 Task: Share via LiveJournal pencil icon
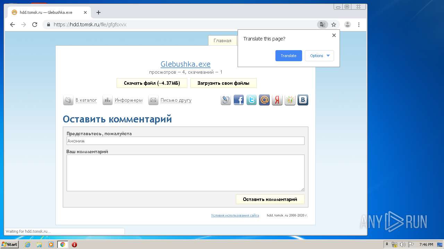click(x=226, y=100)
